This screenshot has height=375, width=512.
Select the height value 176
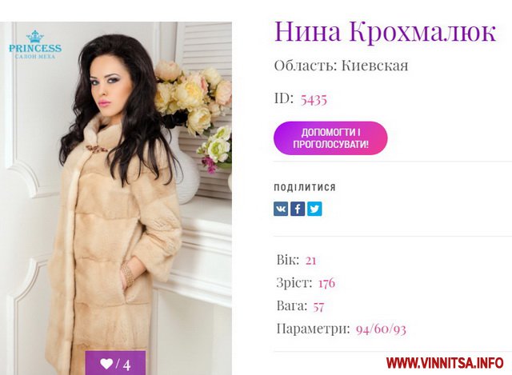(326, 283)
